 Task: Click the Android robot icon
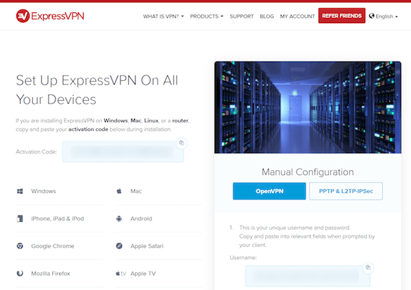pos(119,219)
